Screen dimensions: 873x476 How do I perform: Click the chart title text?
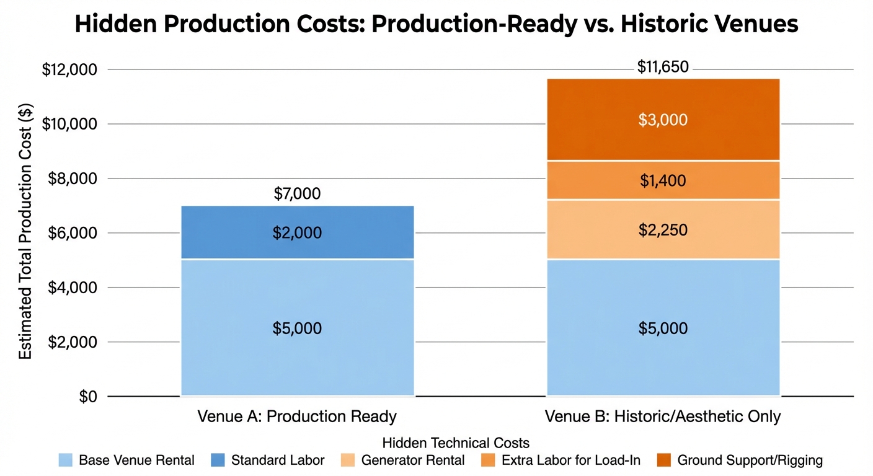pos(436,24)
